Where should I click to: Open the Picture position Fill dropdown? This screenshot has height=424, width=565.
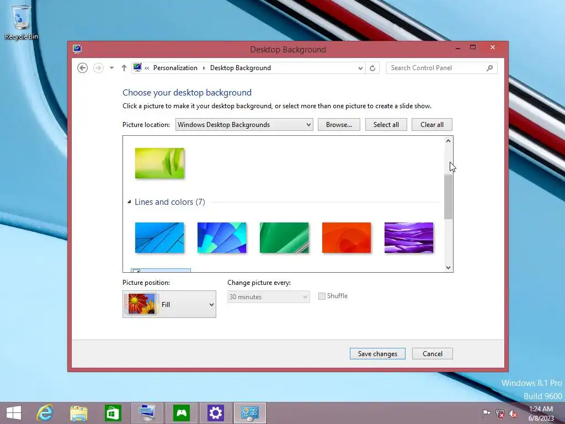click(x=169, y=304)
